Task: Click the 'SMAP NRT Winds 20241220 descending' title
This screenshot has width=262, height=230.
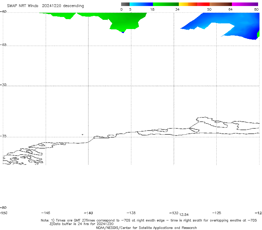Action: point(45,6)
